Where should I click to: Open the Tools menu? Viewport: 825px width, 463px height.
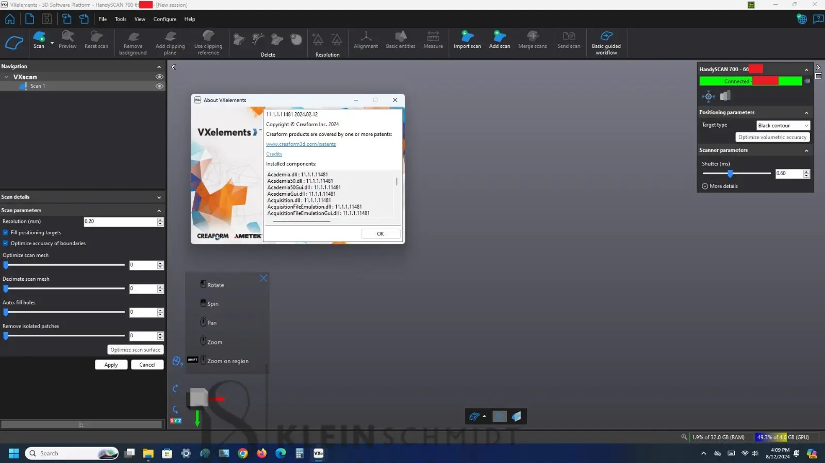click(120, 19)
